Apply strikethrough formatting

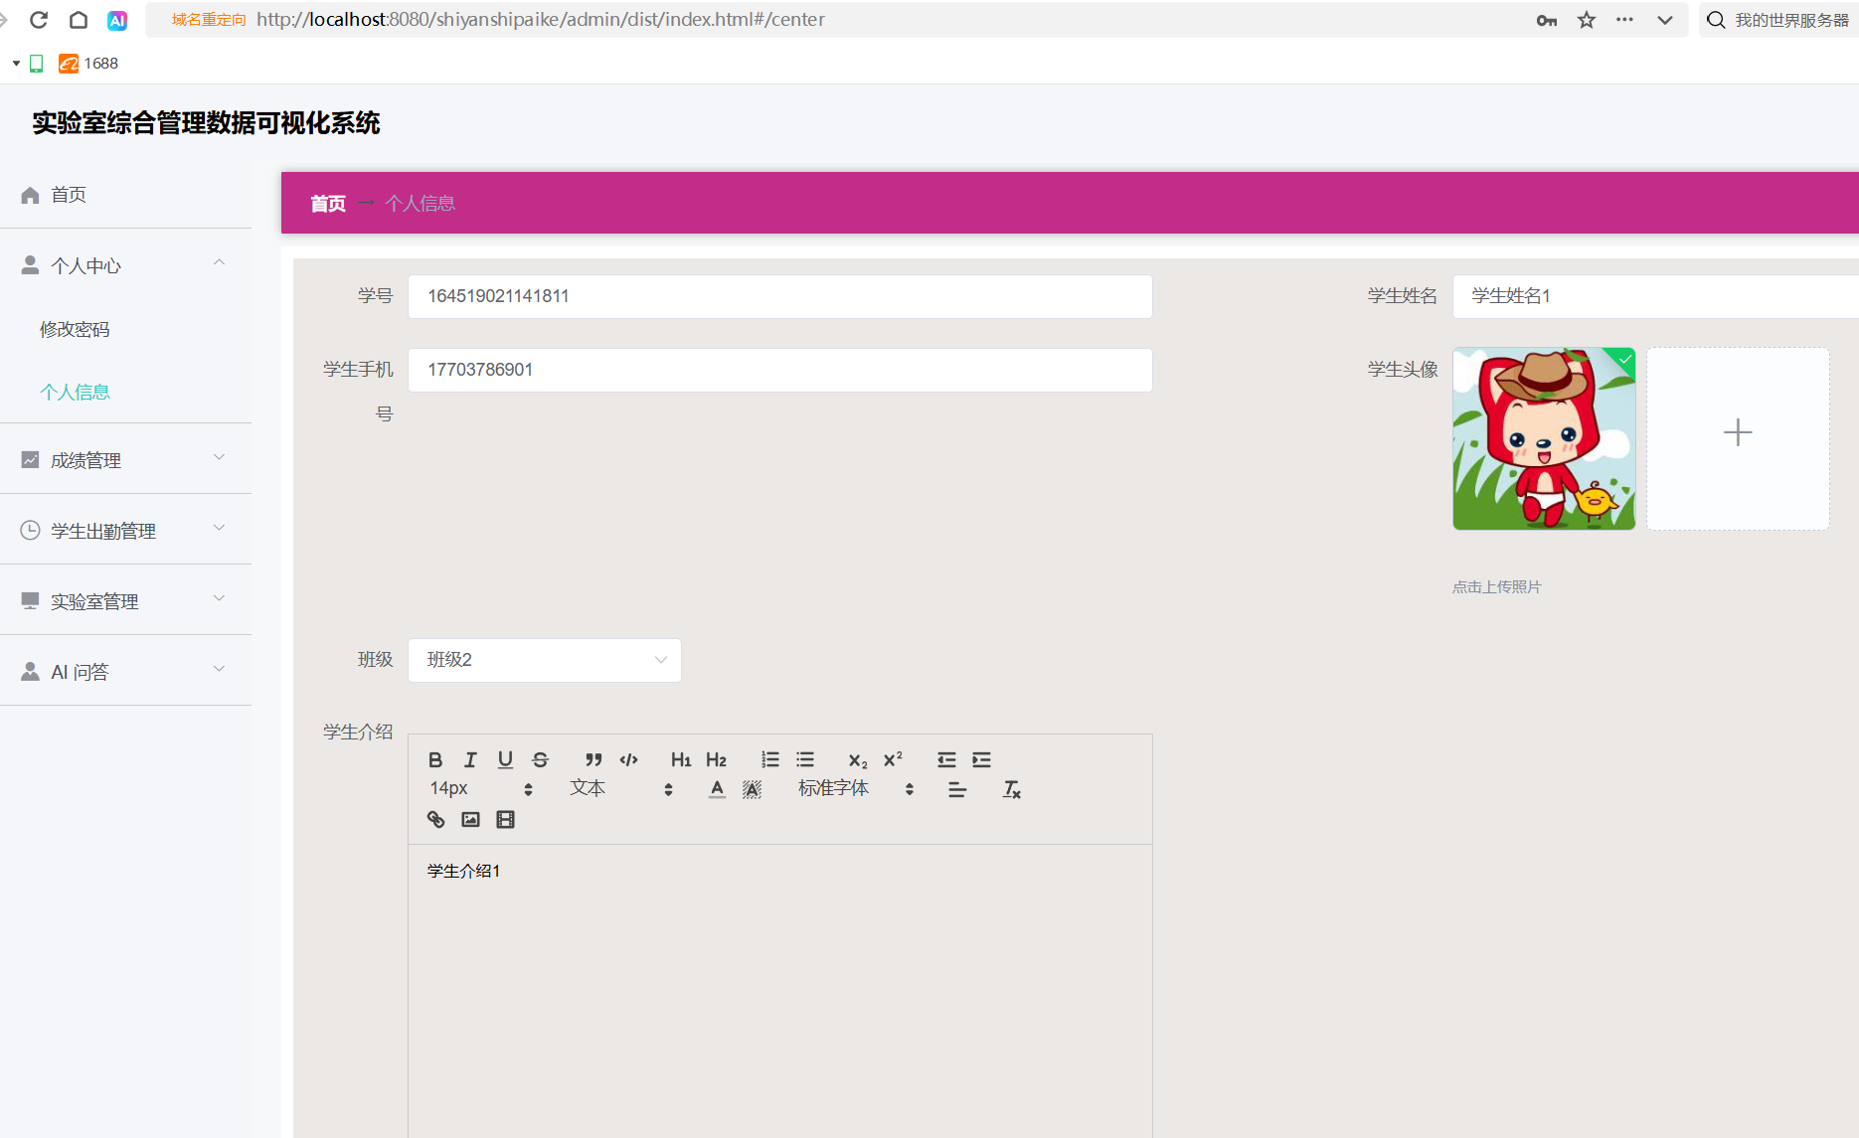click(541, 760)
